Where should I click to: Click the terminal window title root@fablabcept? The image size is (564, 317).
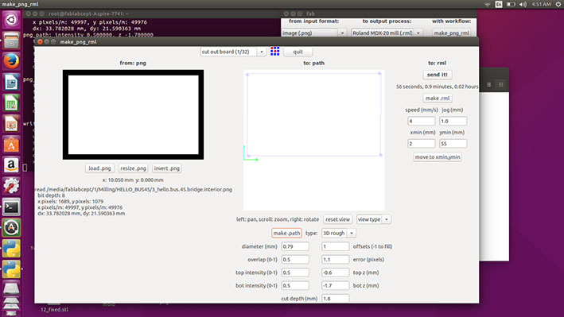(x=88, y=14)
